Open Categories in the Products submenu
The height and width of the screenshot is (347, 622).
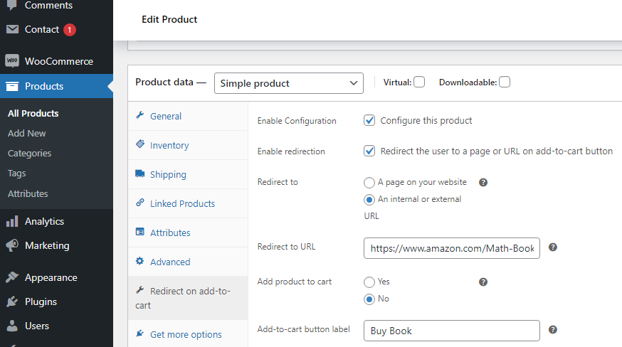point(30,153)
